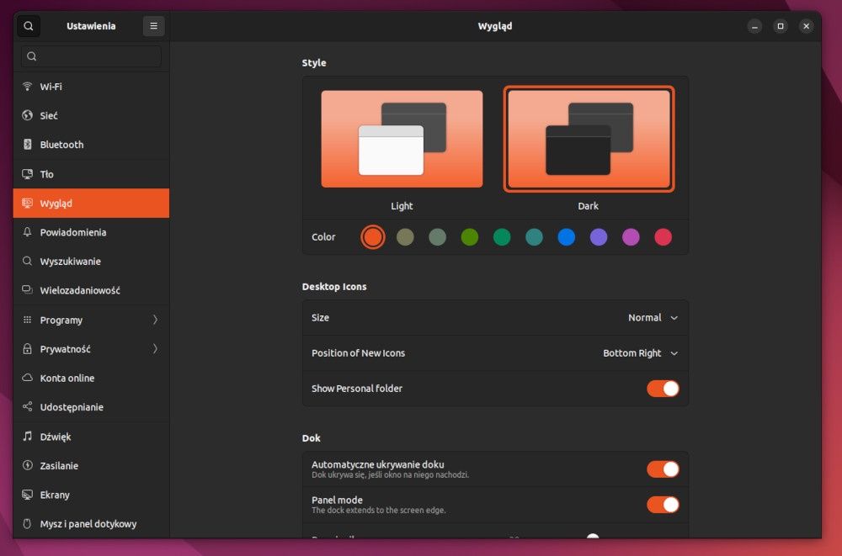Viewport: 842px width, 556px height.
Task: Click the Bluetooth icon in the sidebar
Action: pyautogui.click(x=28, y=145)
